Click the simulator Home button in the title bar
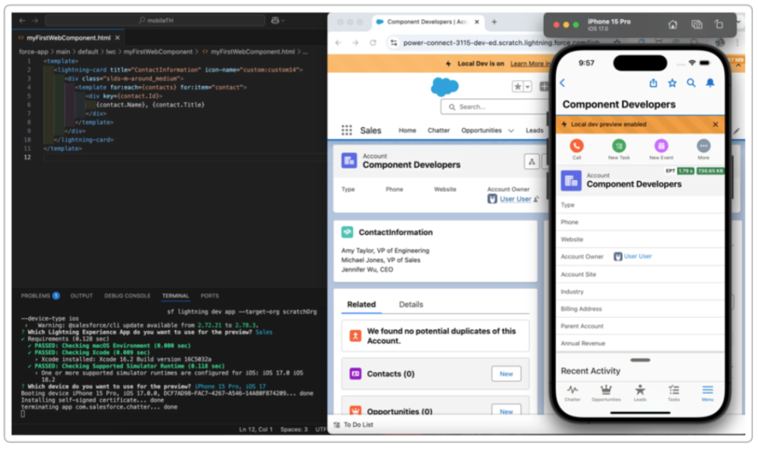 [x=673, y=25]
